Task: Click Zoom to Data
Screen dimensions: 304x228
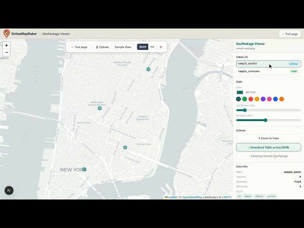Action: [268, 138]
